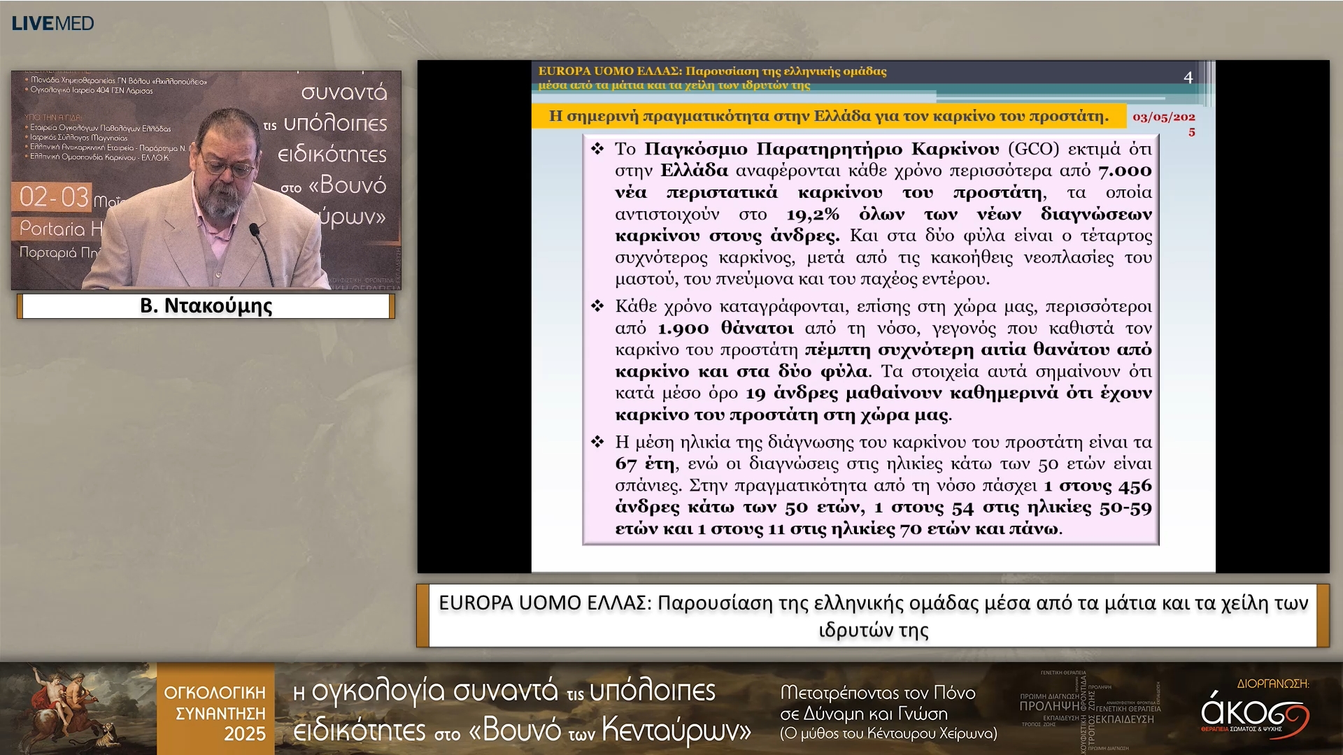Click the presentation slide area
Screen dimensions: 1343x755
pyautogui.click(x=873, y=316)
